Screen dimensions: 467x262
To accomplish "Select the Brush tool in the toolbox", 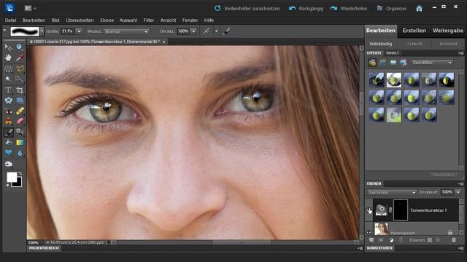I will pos(8,132).
